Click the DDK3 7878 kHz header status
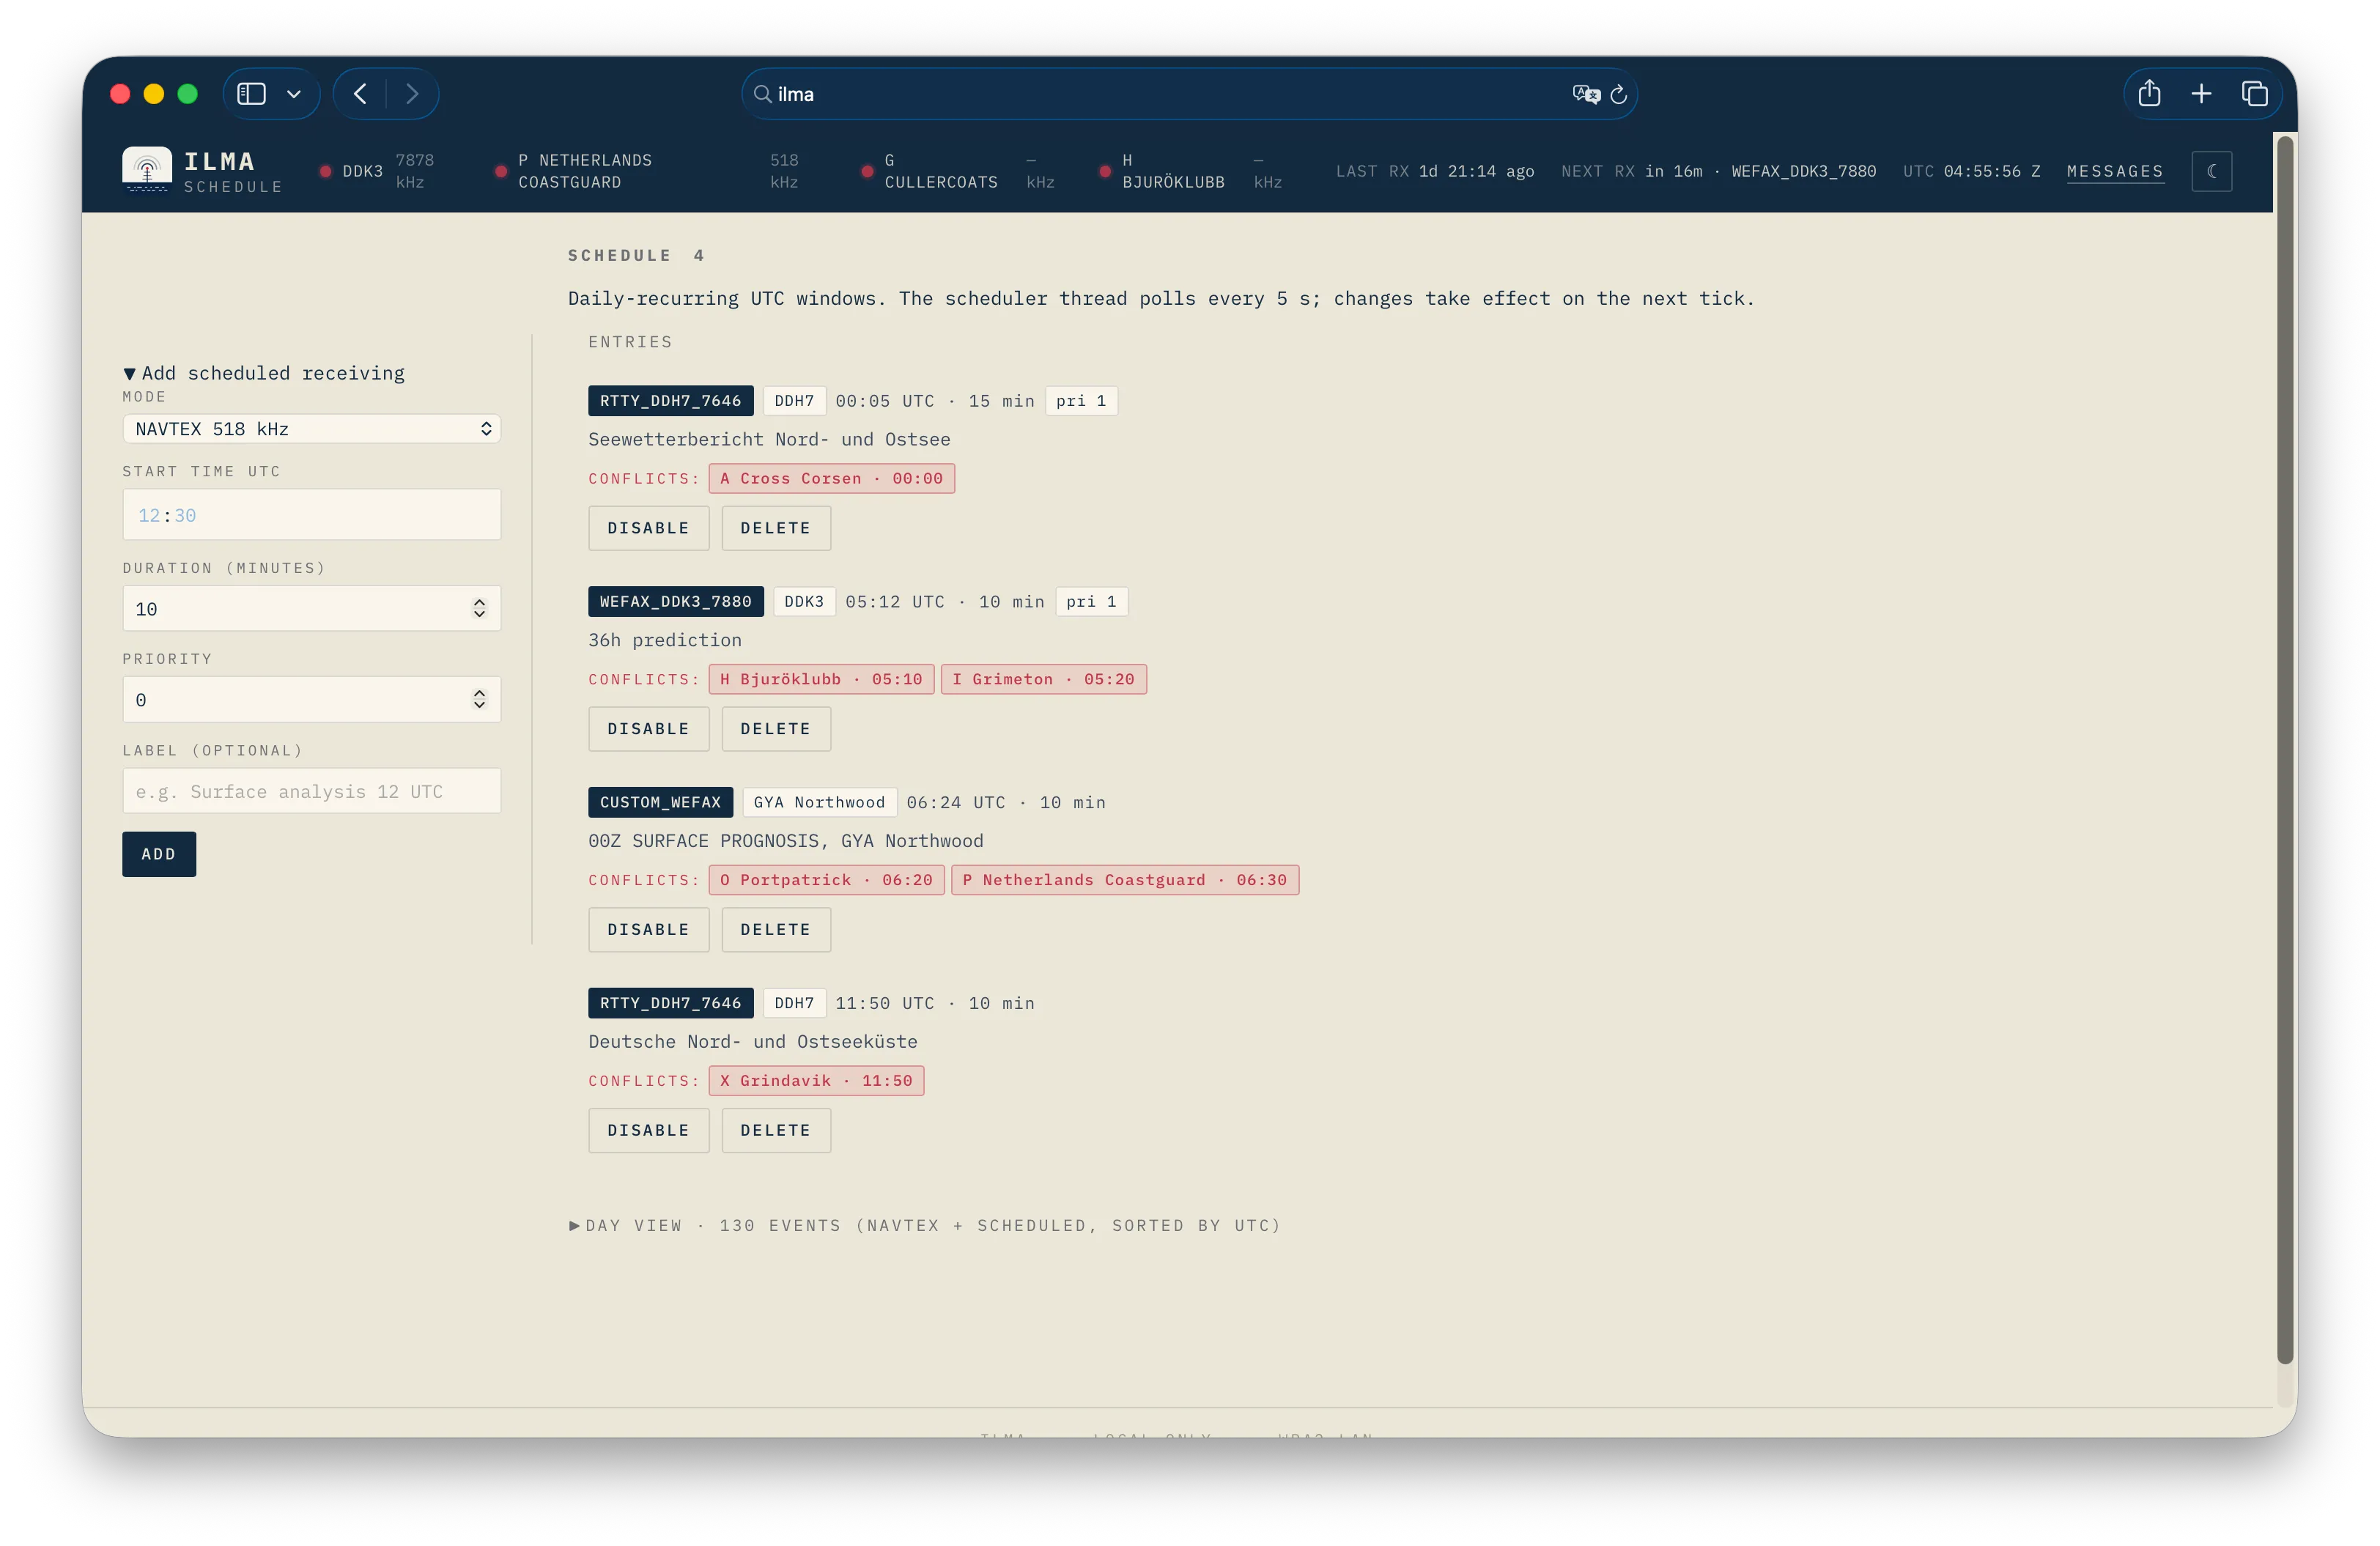The image size is (2380, 1546). pyautogui.click(x=377, y=171)
